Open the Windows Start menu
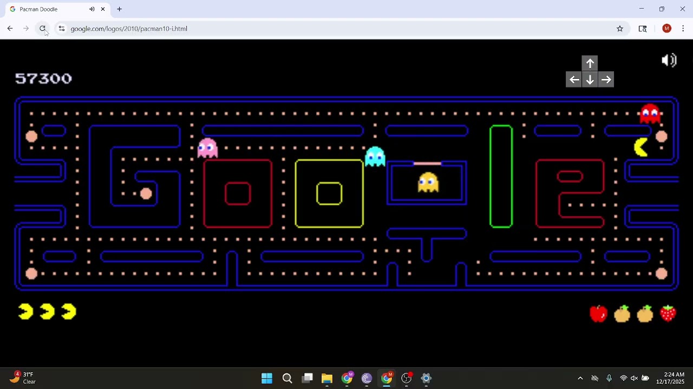 [x=267, y=378]
